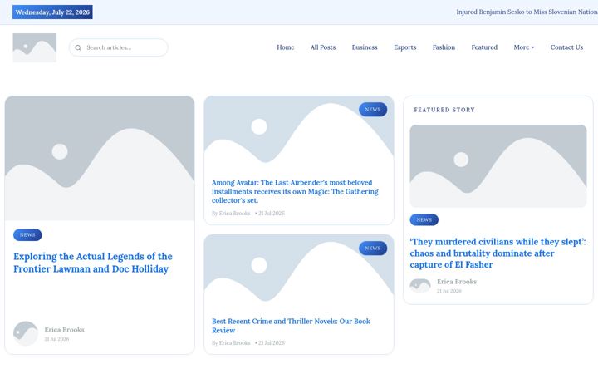Open the Home menu item
Screen dimensions: 598x374
[285, 47]
